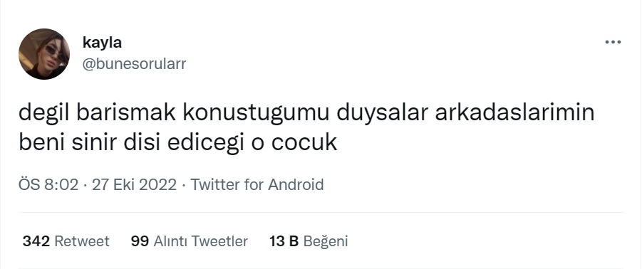The image size is (642, 269).
Task: Click the 13 B likes count
Action: pos(284,241)
